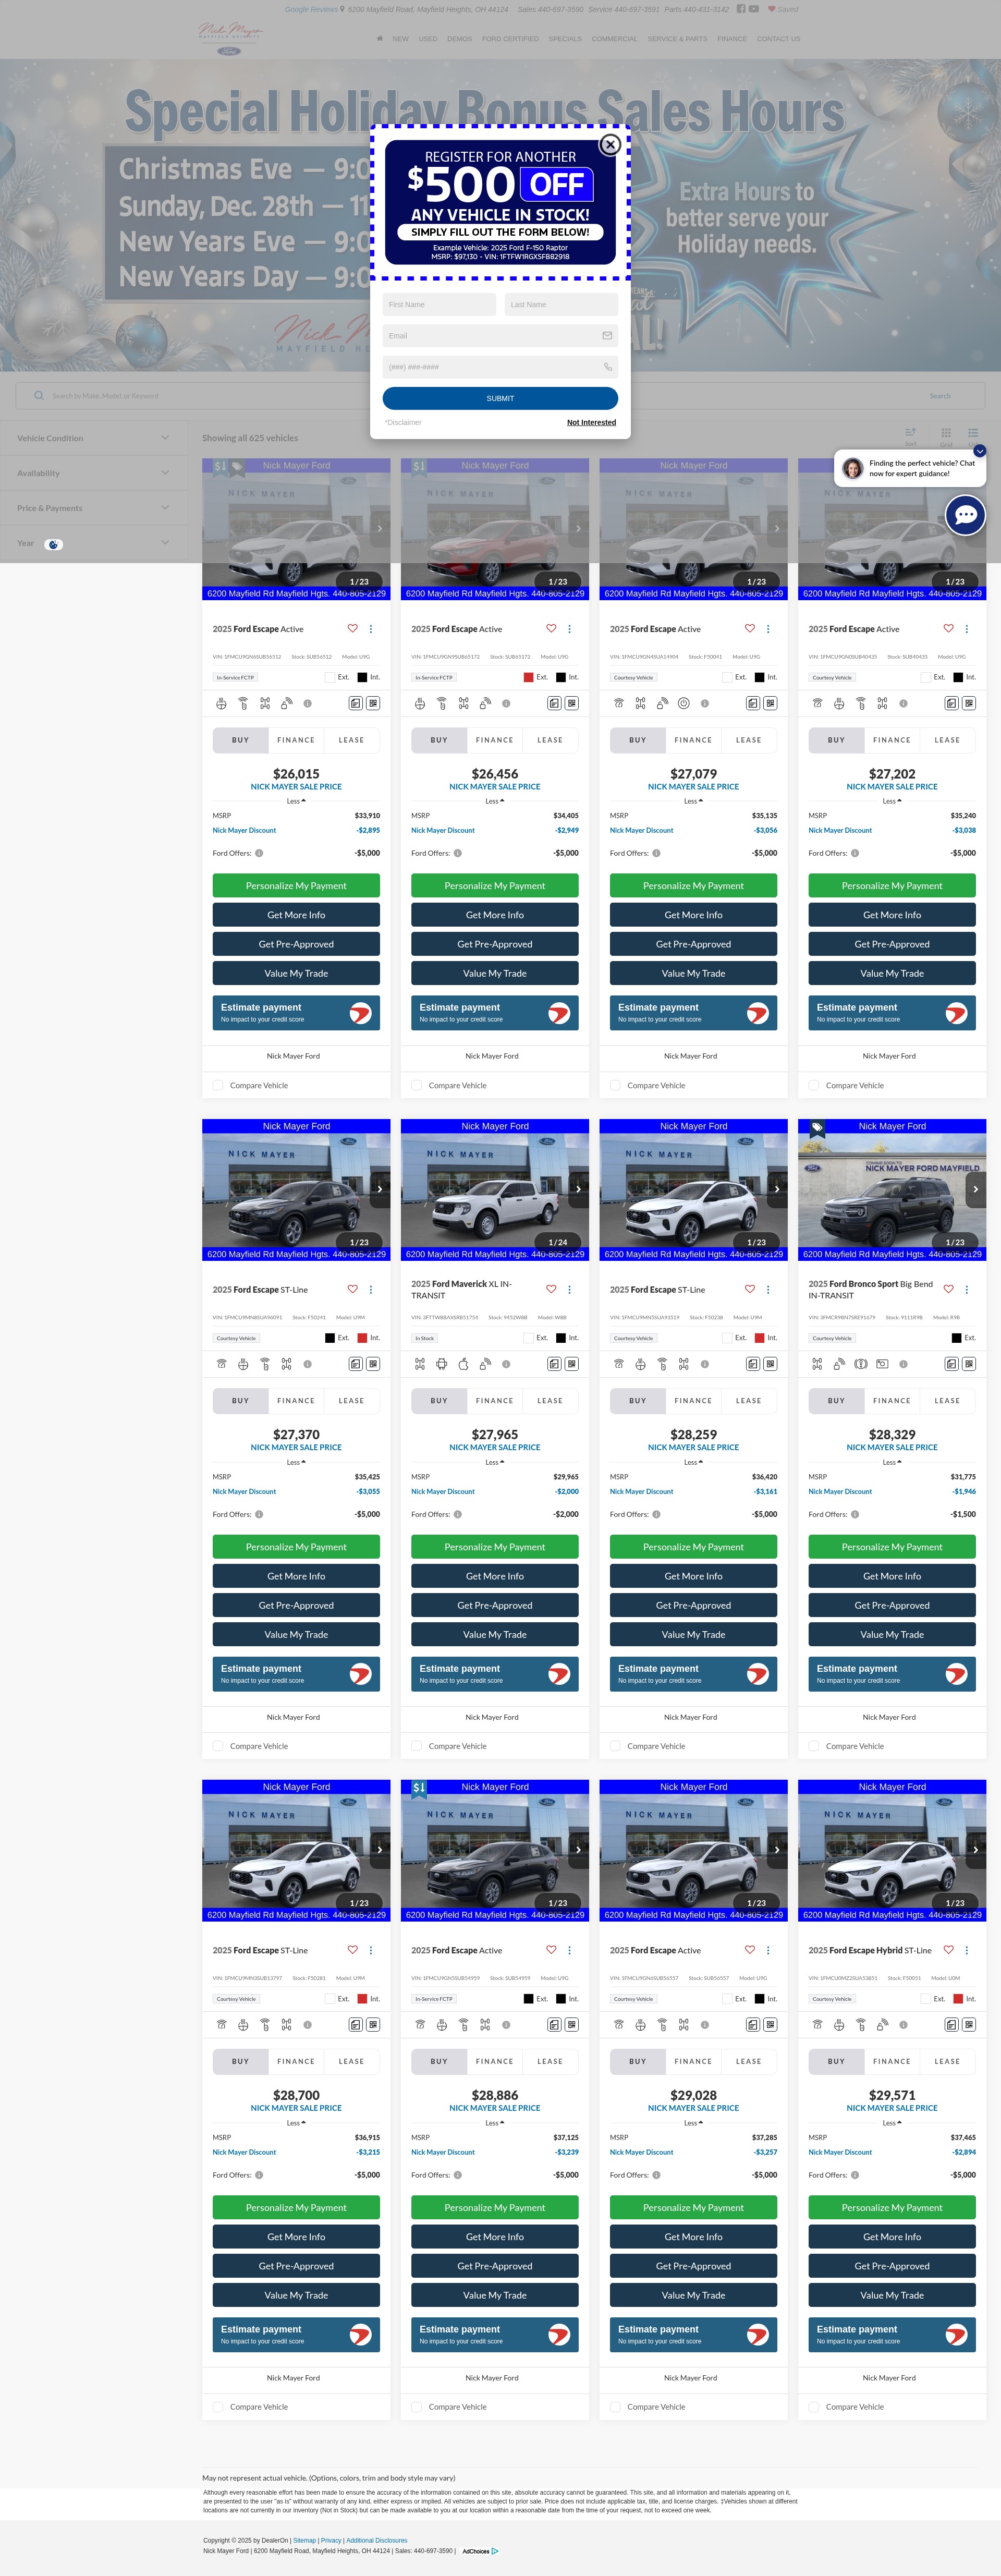Click the Ford Offers info icon on the $28,259 card
1001x2576 pixels.
(656, 1514)
